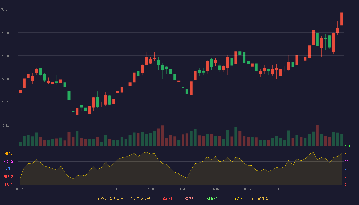This screenshot has height=205, width=359.
Task: Select the 建仓区 zone label
Action: (x=9, y=177)
